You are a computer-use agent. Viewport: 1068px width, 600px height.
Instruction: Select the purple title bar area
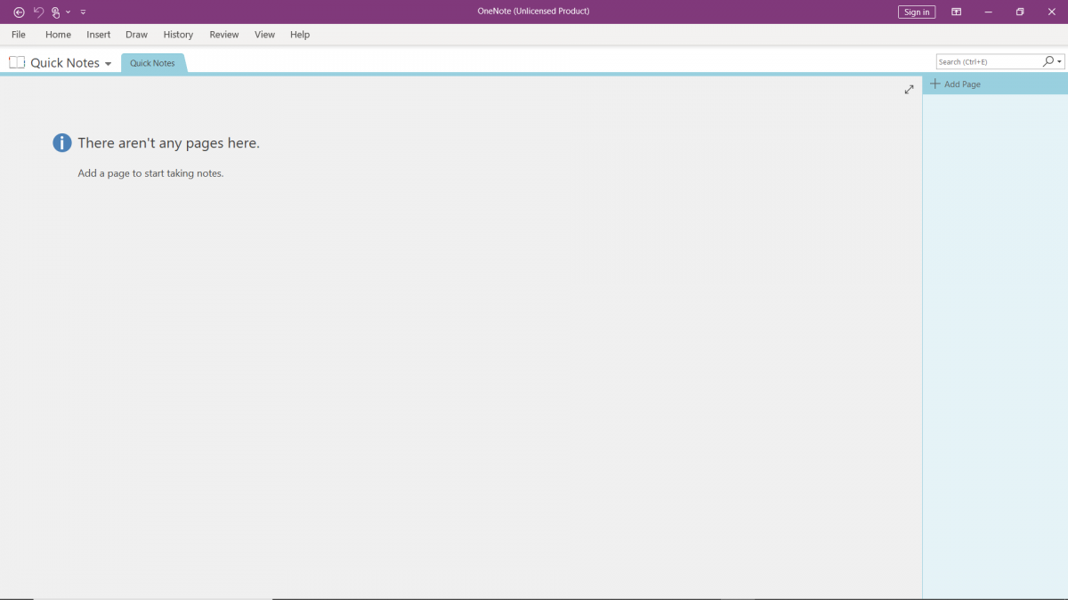pos(534,12)
